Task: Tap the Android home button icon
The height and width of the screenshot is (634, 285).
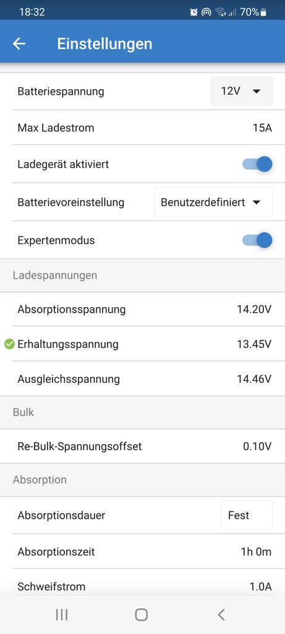Action: [142, 615]
